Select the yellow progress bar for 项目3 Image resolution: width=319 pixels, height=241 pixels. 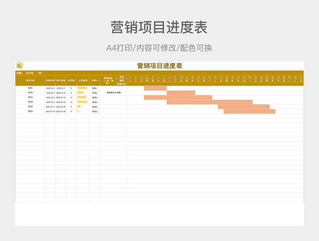pyautogui.click(x=82, y=97)
